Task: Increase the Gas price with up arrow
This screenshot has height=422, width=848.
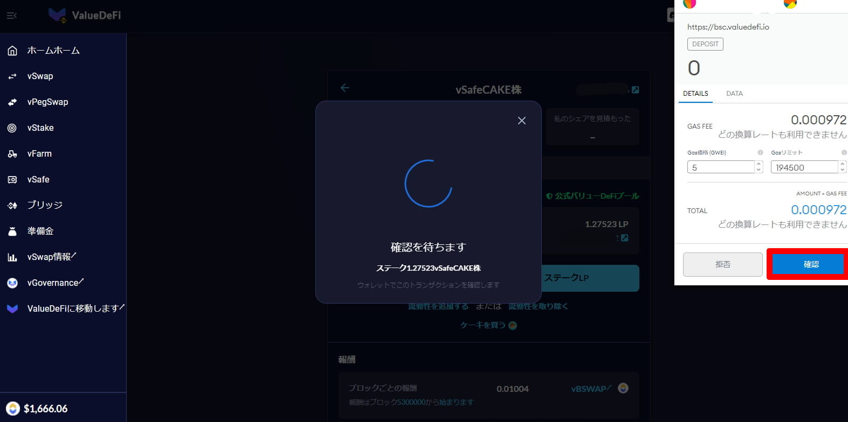Action: pos(759,164)
